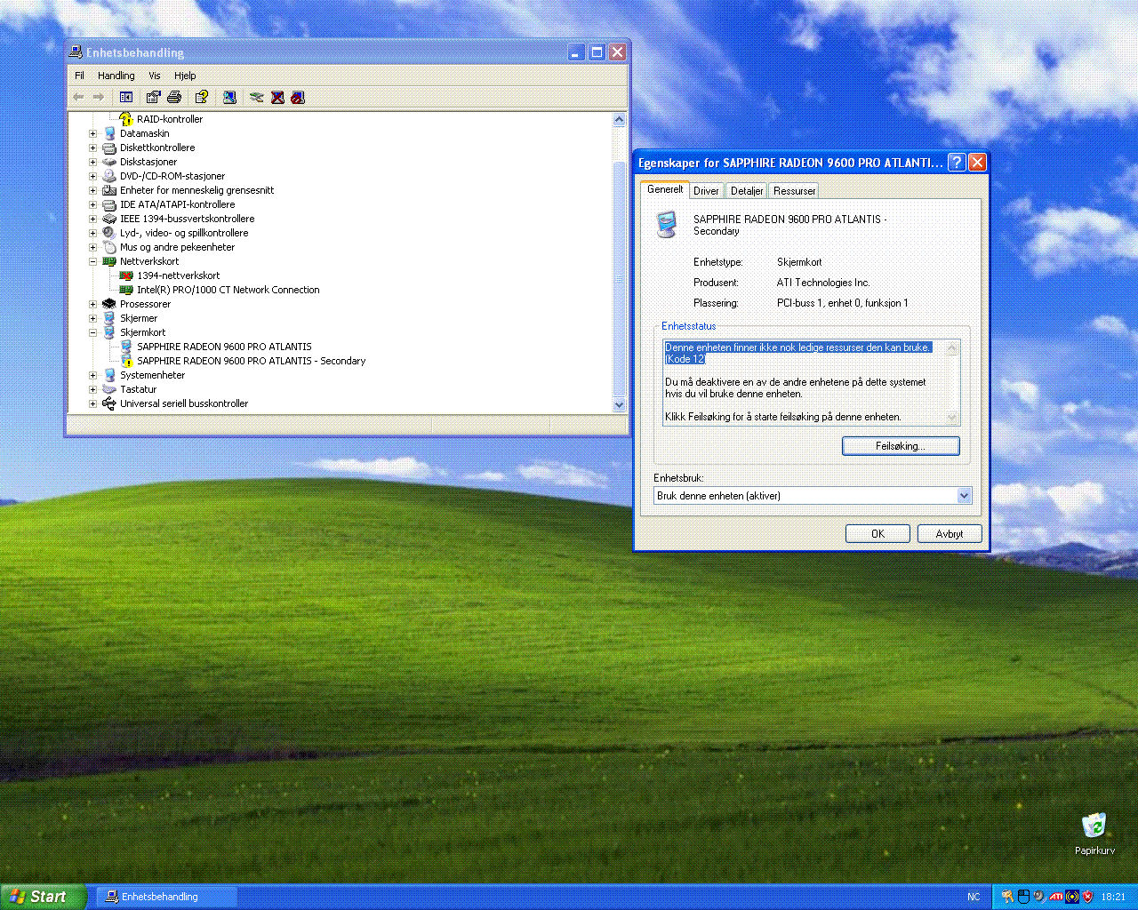Switch to the Ressurser tab
This screenshot has height=910, width=1138.
(x=794, y=191)
